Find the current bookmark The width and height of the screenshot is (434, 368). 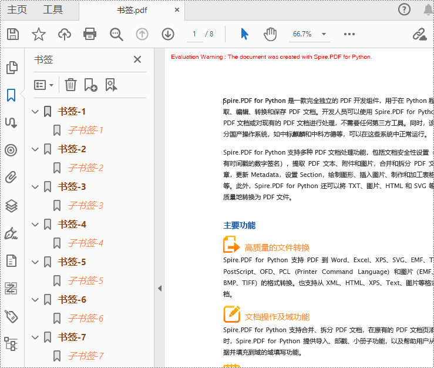pos(111,85)
